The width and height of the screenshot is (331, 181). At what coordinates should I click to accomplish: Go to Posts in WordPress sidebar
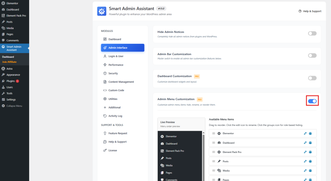tap(15, 22)
